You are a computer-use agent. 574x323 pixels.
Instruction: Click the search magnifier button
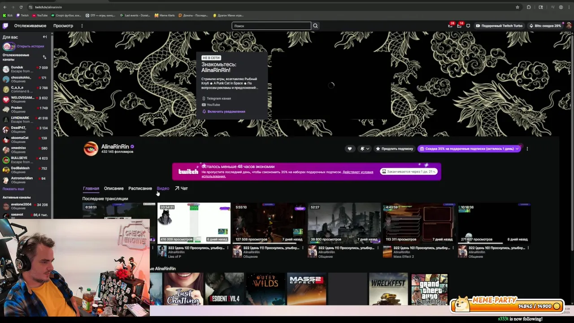(315, 26)
